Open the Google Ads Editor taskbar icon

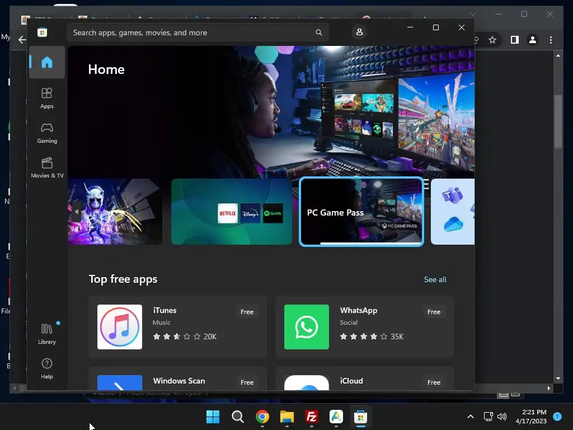click(336, 417)
